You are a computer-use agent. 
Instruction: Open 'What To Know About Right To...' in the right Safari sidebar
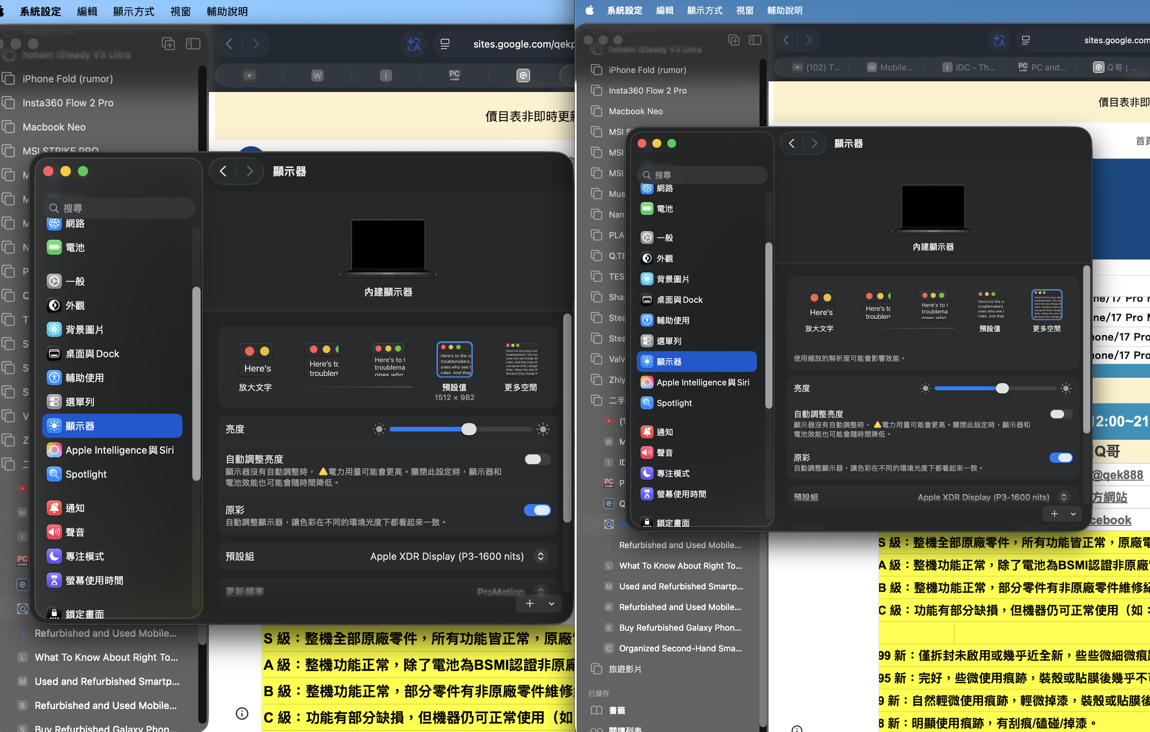680,566
